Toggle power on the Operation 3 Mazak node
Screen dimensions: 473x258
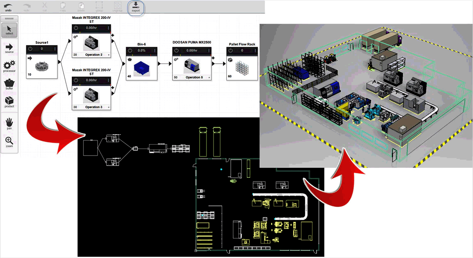coord(76,80)
